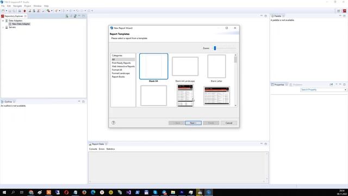
Task: Switch to the Palette tab
Action: click(278, 16)
